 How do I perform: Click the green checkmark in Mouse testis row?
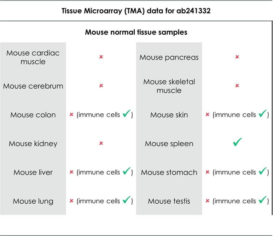point(262,200)
